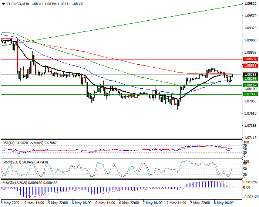Screen dimensions: 259x207
Task: Click the 5 May 14:00 time axis label
Action: [34, 203]
